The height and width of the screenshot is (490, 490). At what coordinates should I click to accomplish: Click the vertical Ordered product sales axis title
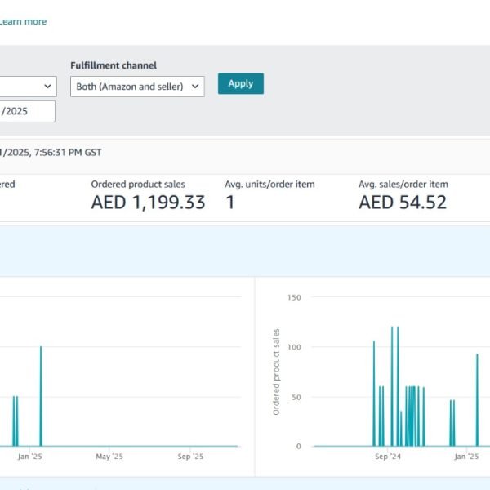(x=277, y=372)
